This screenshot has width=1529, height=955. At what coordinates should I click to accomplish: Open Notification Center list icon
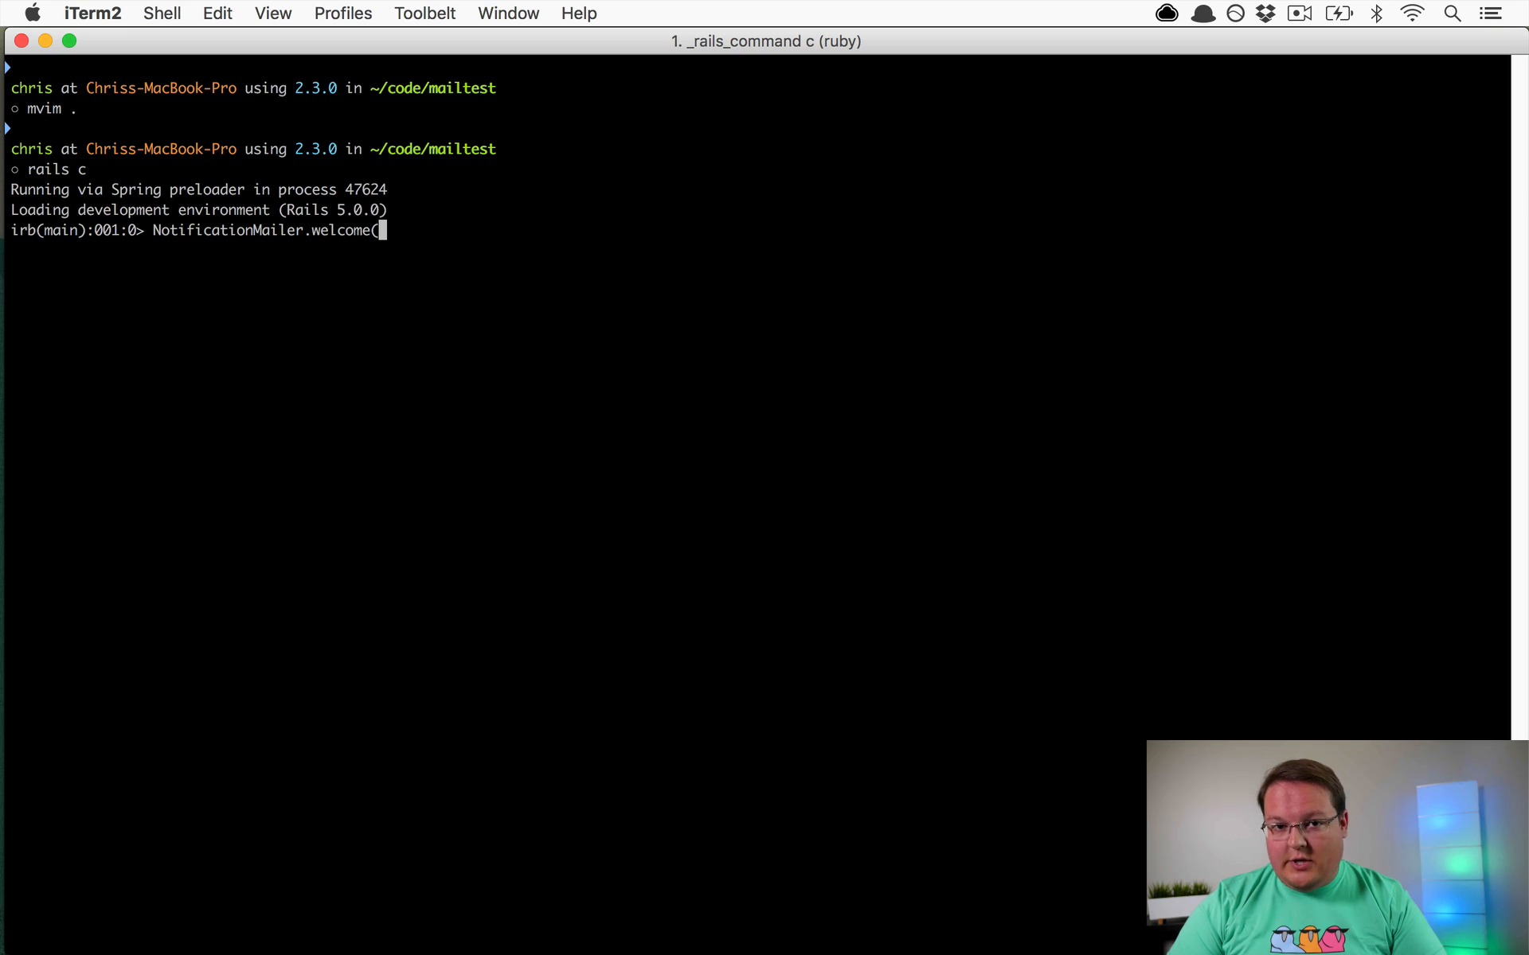point(1490,13)
